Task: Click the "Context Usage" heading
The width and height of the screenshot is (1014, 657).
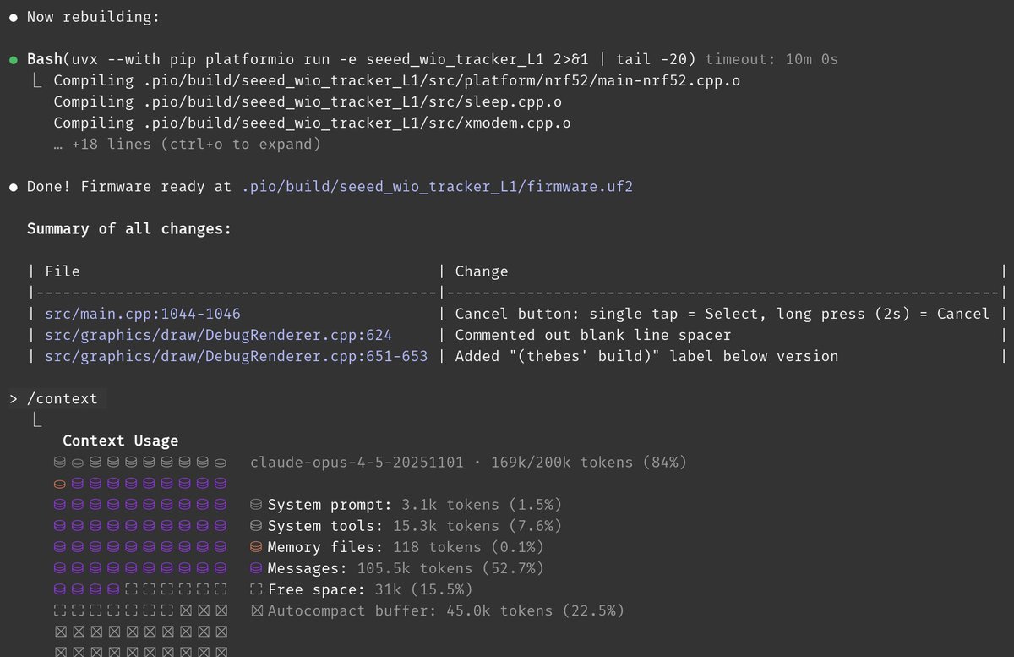Action: (120, 441)
